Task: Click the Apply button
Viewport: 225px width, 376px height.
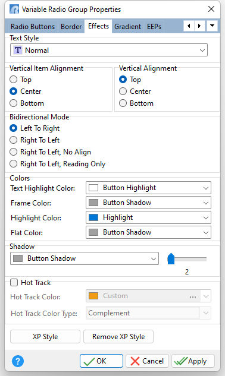Action: [193, 361]
